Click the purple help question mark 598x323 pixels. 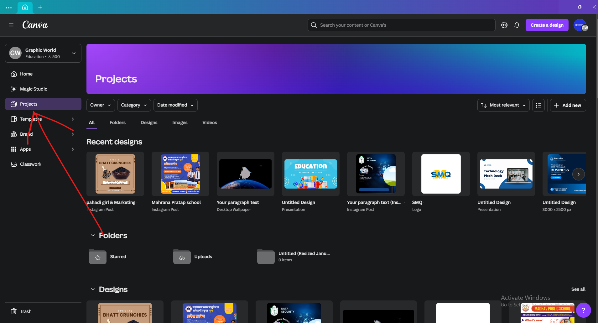tap(583, 310)
